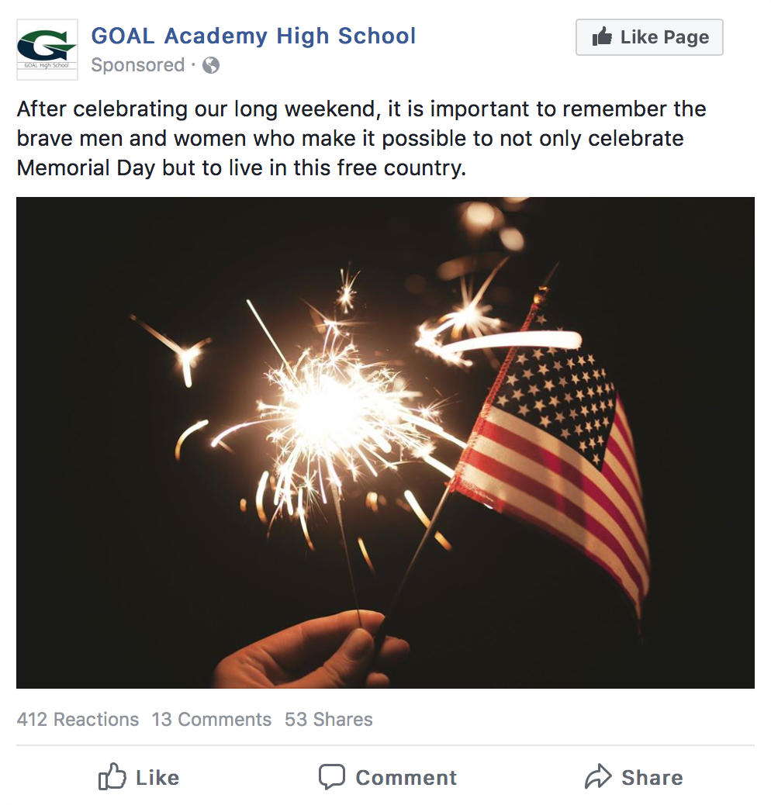771x805 pixels.
Task: Click the globe public audience icon
Action: pyautogui.click(x=211, y=65)
